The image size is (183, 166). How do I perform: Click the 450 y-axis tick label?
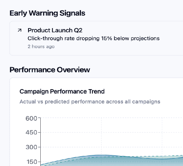point(32,133)
